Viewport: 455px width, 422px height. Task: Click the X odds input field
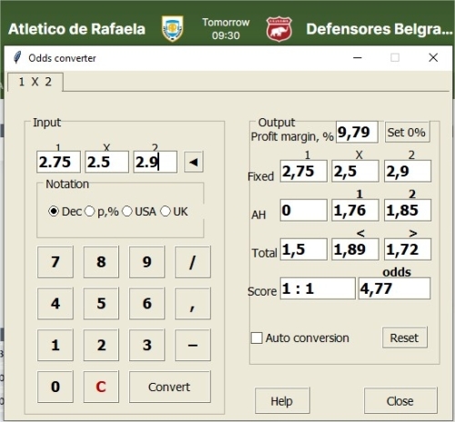[x=106, y=162]
